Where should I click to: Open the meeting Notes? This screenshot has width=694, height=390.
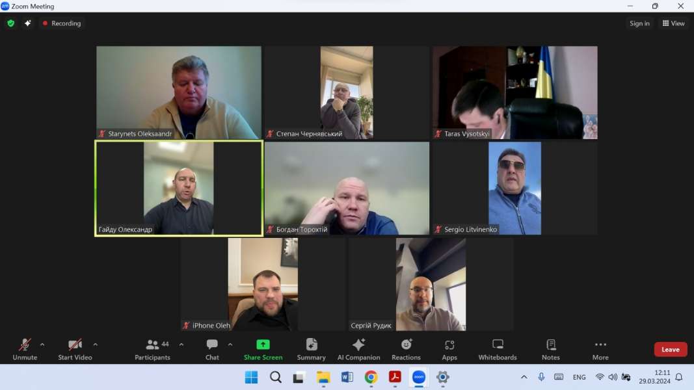tap(550, 349)
